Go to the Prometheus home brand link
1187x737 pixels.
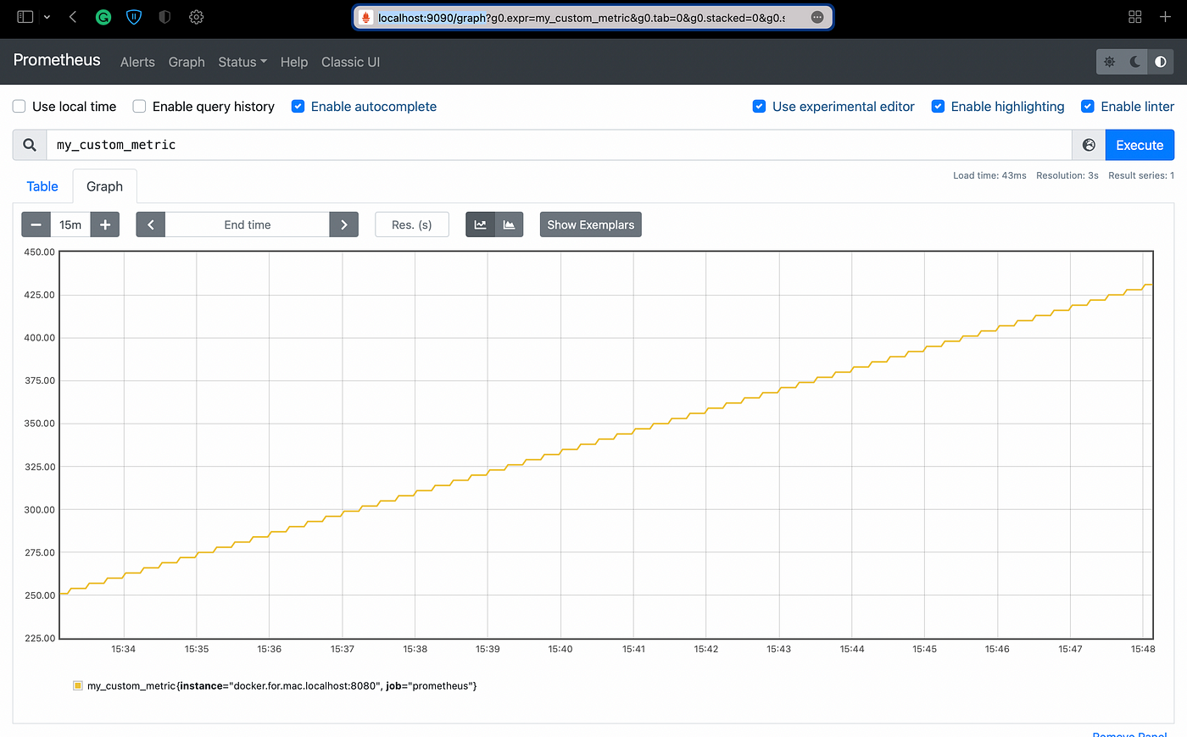click(x=57, y=60)
